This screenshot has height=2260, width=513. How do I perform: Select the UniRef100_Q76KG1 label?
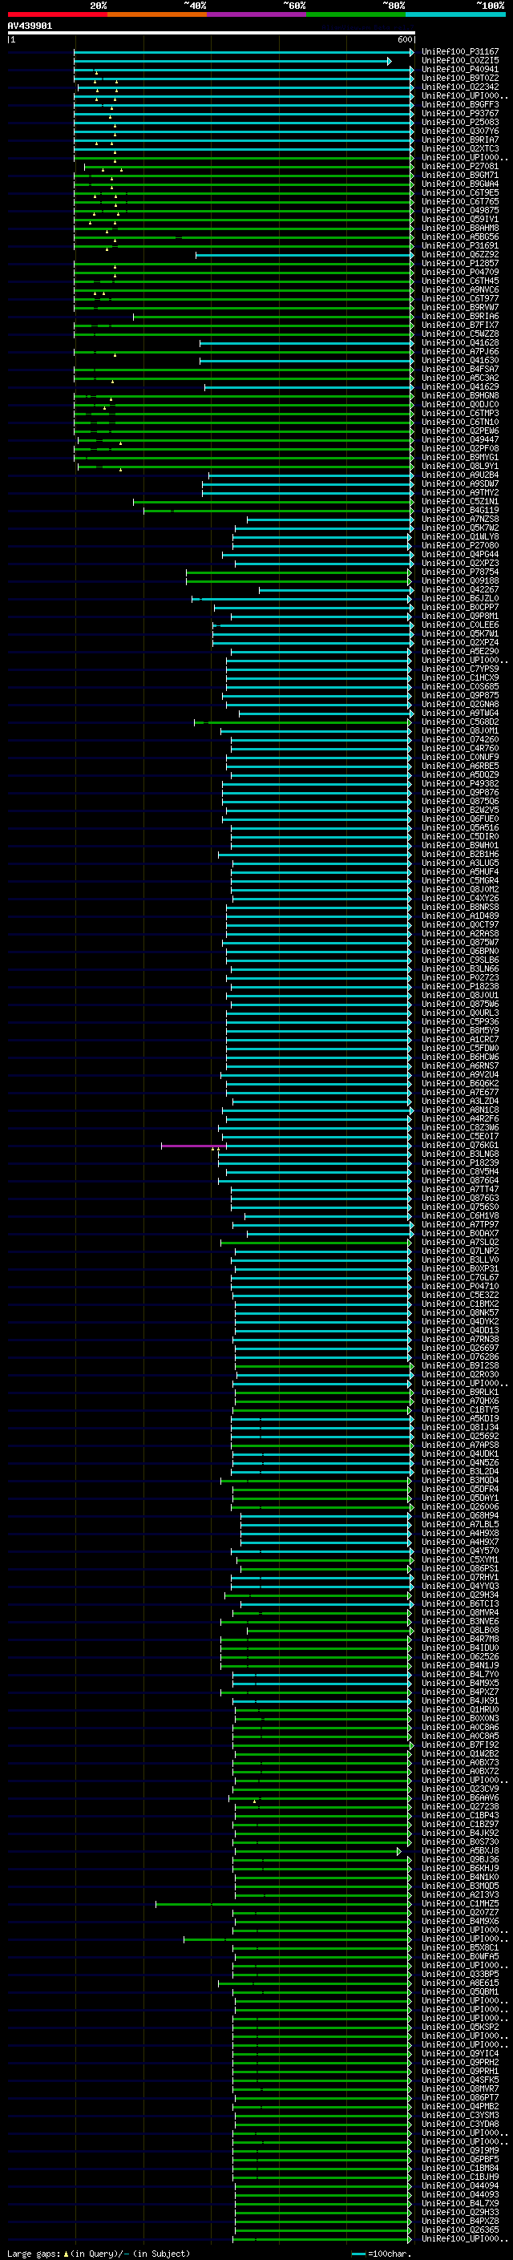click(459, 1145)
